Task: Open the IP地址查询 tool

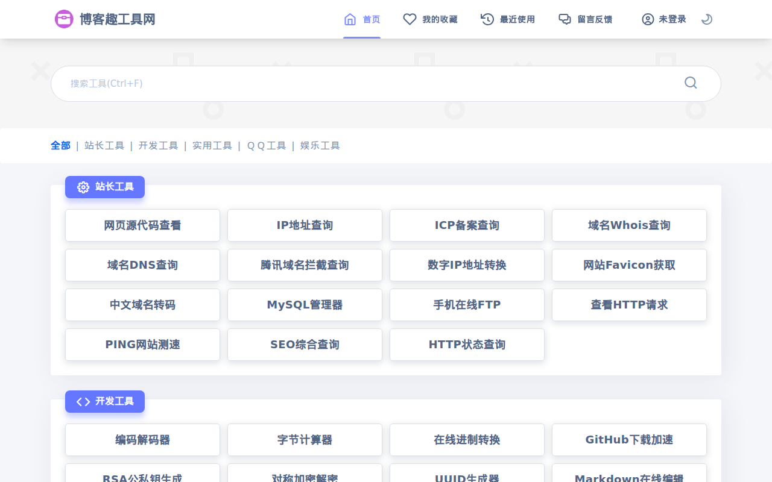Action: 305,225
